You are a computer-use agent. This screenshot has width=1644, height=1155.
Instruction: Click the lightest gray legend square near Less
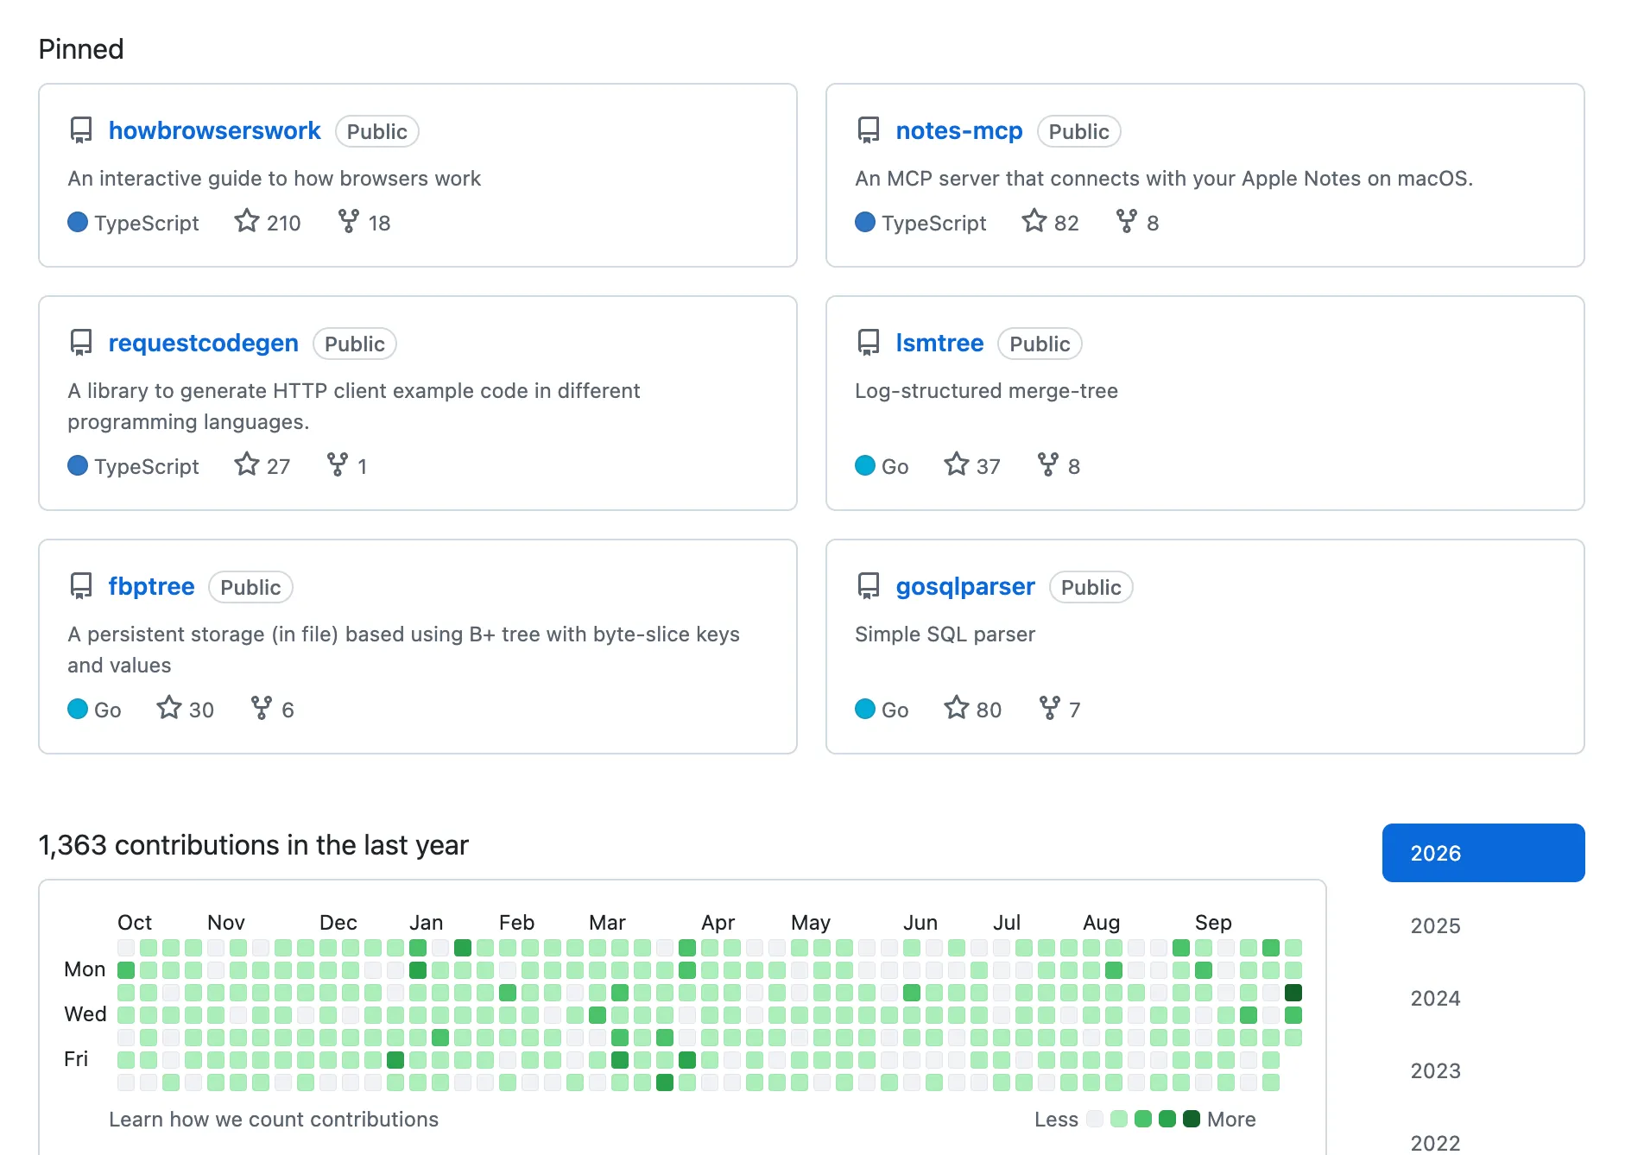pos(1095,1119)
